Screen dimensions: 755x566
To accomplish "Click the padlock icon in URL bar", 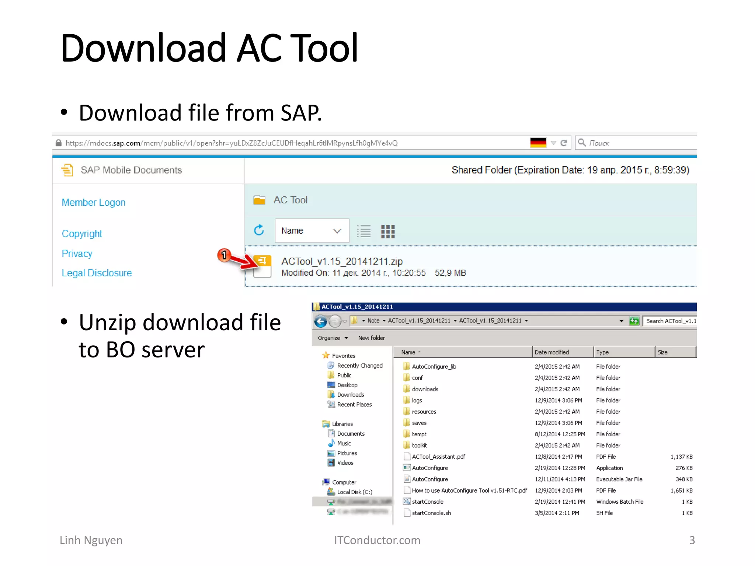I will click(58, 143).
